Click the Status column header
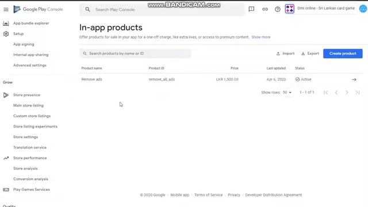This screenshot has width=368, height=207. (300, 68)
